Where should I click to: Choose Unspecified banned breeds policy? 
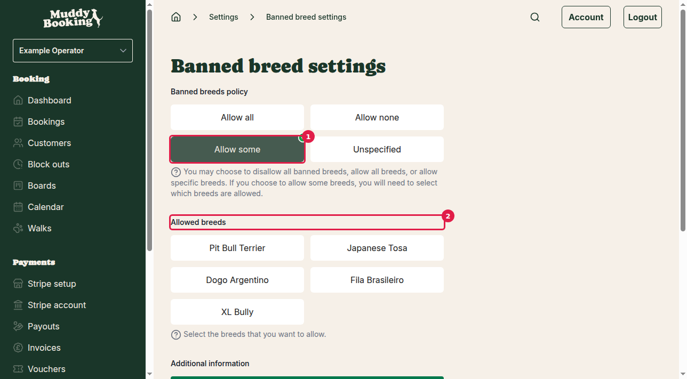click(377, 149)
